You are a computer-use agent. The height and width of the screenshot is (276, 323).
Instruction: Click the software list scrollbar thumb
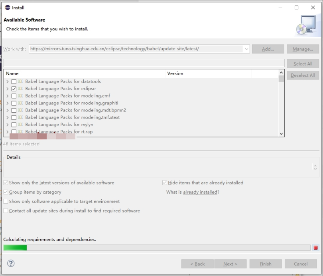281,79
